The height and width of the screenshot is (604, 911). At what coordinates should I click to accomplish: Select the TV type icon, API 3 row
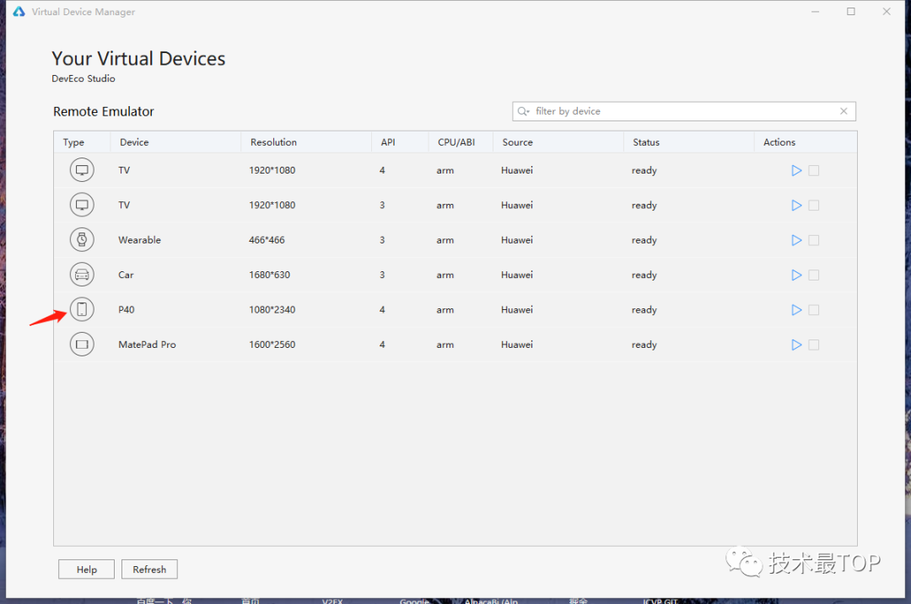pos(82,205)
